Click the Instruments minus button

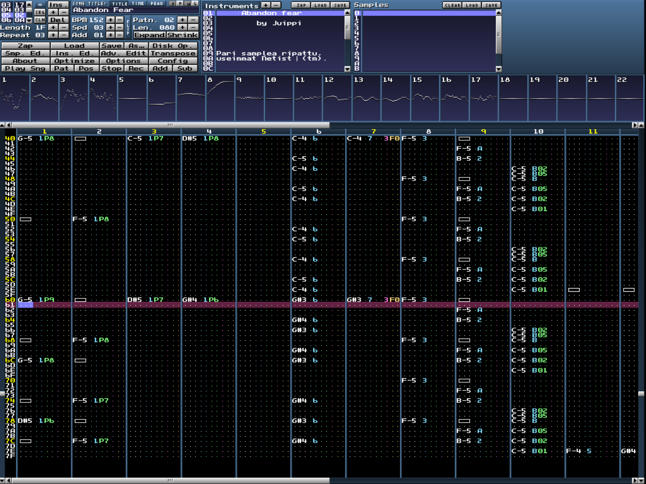(276, 5)
